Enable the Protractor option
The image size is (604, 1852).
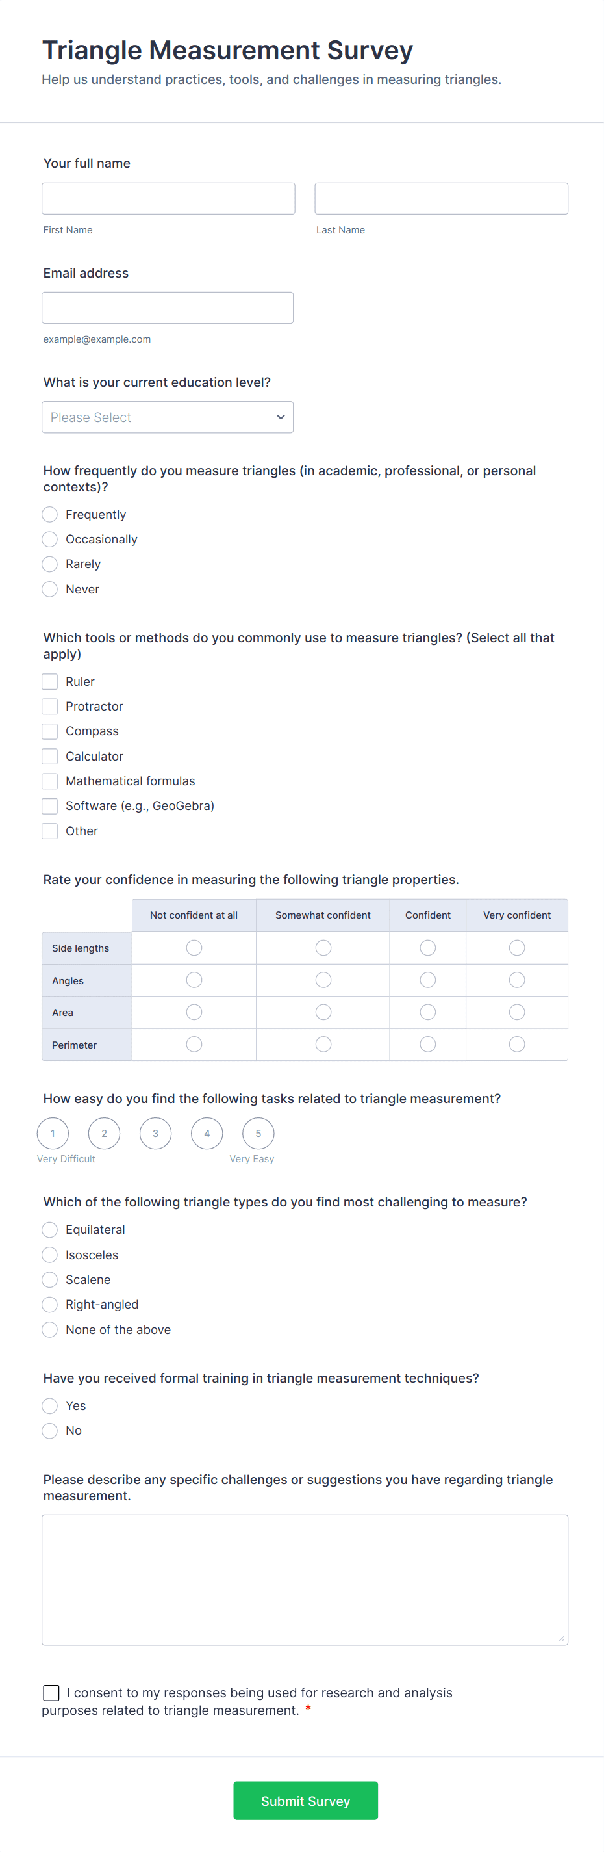(x=49, y=706)
